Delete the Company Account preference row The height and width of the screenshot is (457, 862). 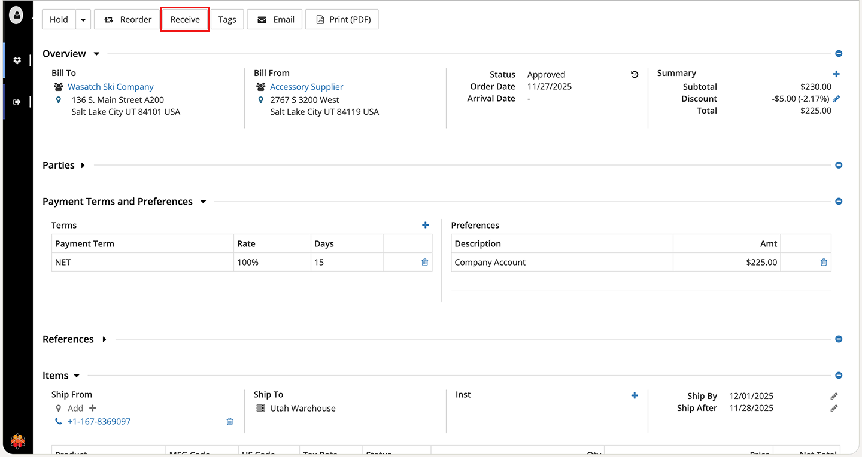coord(824,262)
